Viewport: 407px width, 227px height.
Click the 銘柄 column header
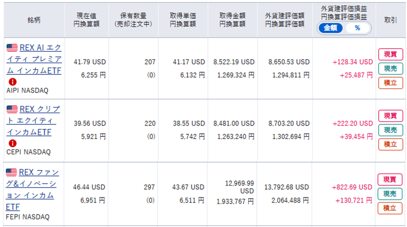click(34, 20)
